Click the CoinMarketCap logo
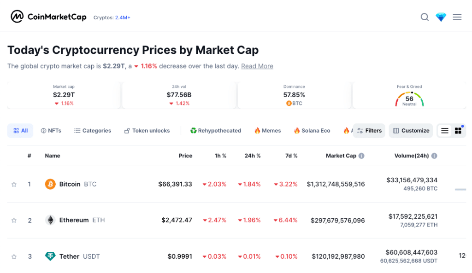Image resolution: width=472 pixels, height=273 pixels. (48, 17)
